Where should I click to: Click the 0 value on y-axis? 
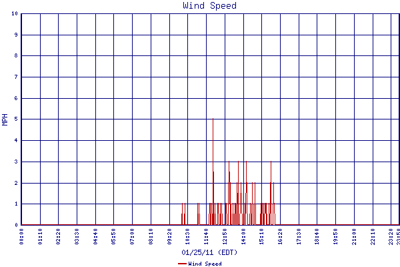click(16, 225)
